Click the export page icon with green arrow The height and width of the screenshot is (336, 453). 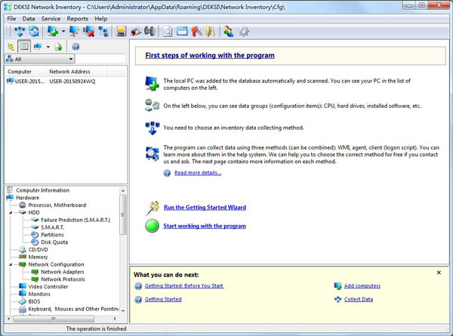pyautogui.click(x=59, y=47)
